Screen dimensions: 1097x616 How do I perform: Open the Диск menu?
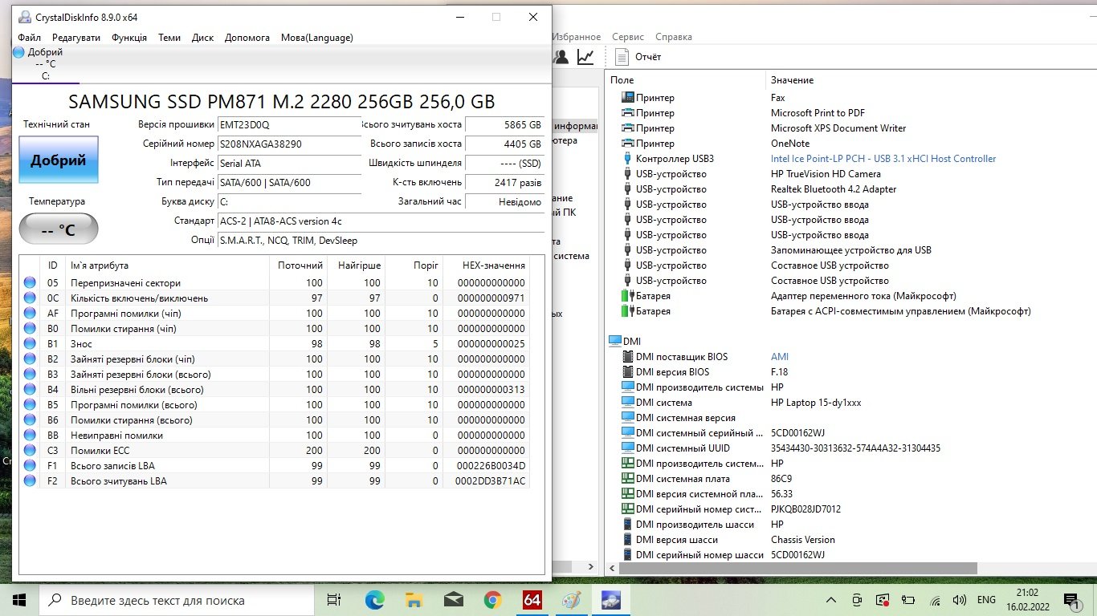pyautogui.click(x=202, y=38)
